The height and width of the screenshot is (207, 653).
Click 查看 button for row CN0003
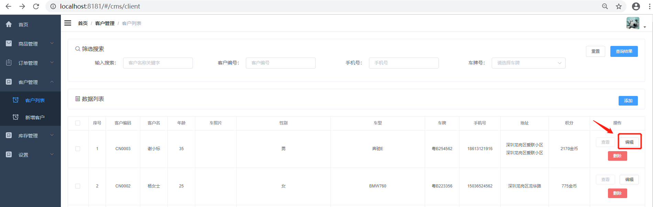point(605,142)
